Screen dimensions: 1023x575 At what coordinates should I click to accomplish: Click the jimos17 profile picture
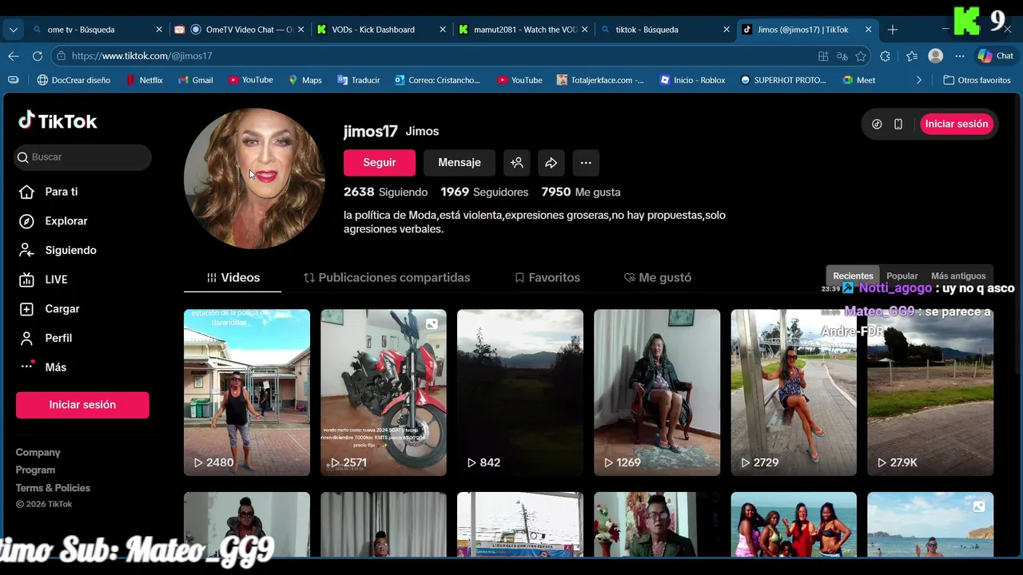[254, 179]
